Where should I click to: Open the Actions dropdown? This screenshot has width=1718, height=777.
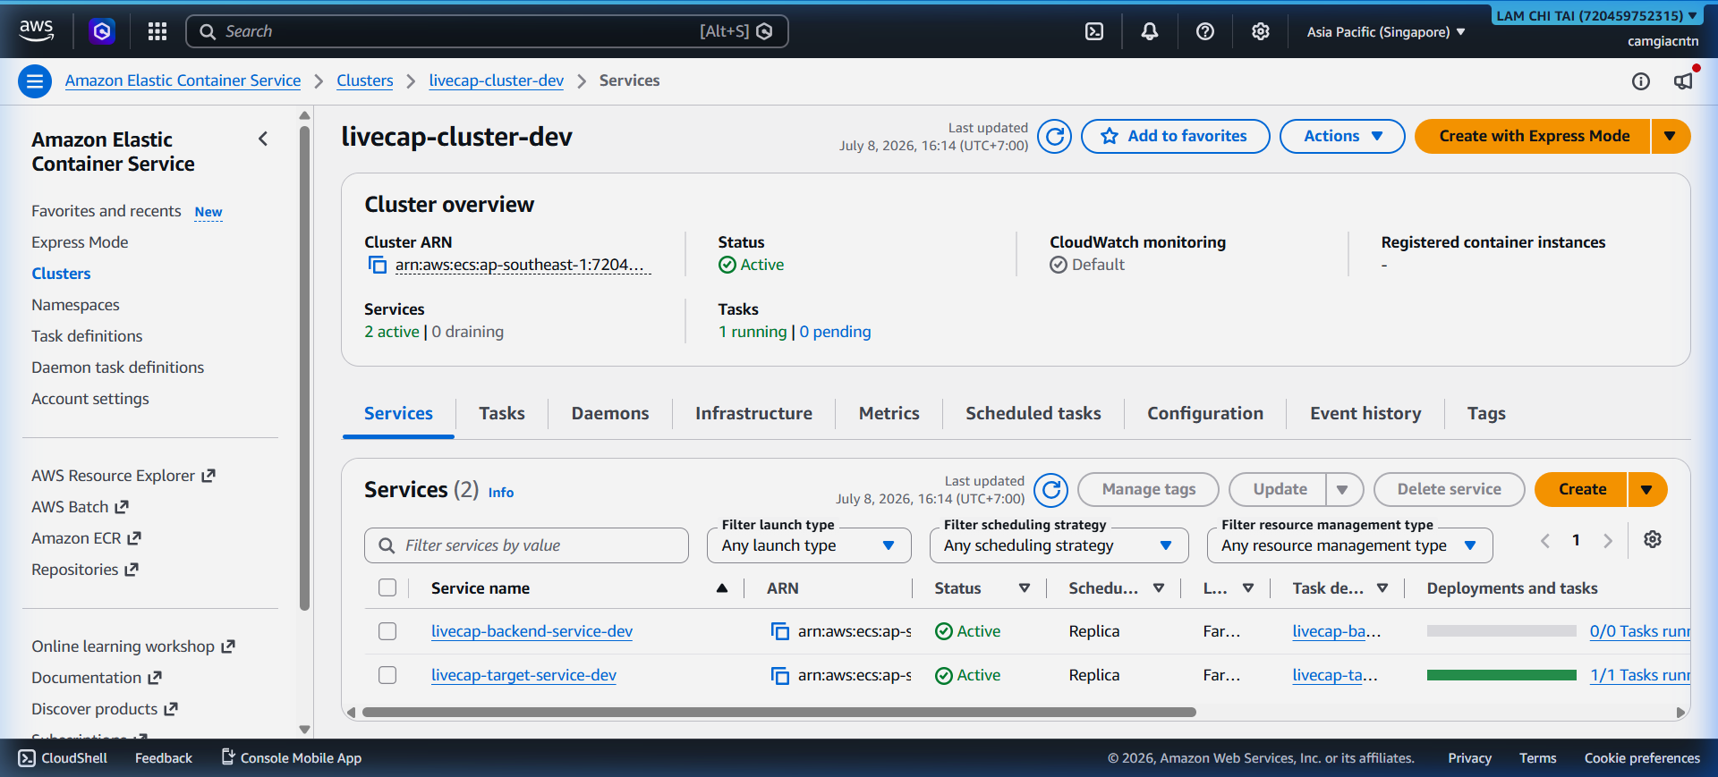coord(1342,136)
